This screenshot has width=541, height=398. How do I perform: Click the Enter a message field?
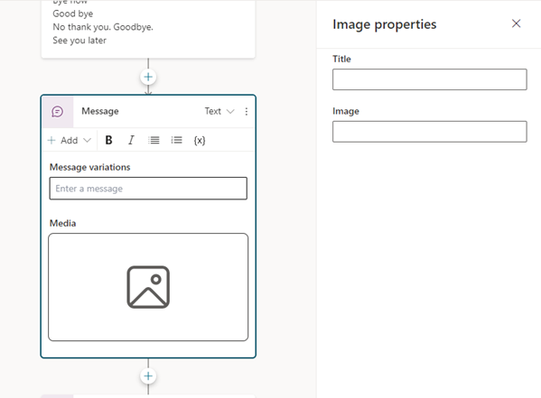[148, 189]
